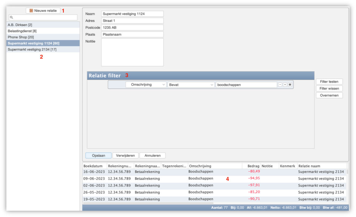Cancel changes with the Annuleren button
Screen dimensions: 356x217
click(152, 156)
